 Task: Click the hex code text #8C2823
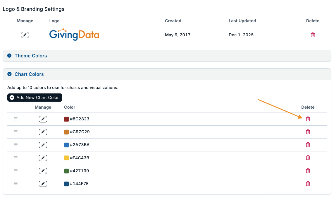click(80, 119)
